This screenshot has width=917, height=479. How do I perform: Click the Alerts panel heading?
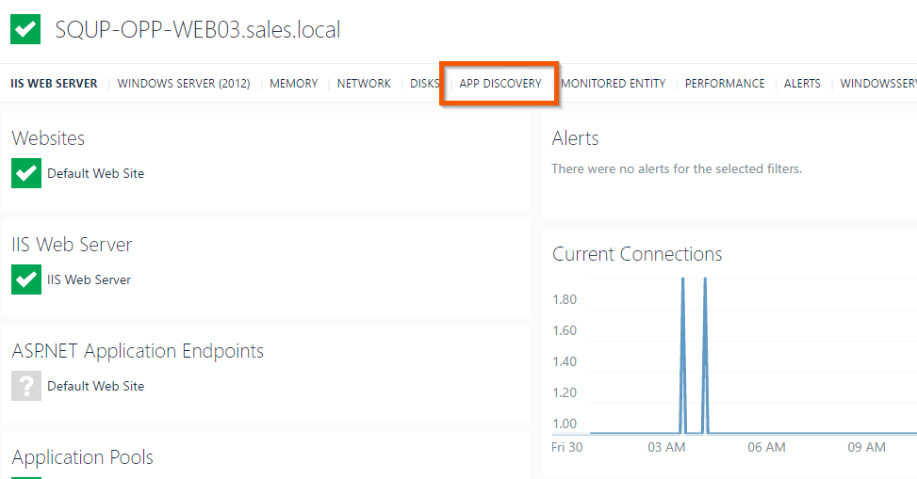pyautogui.click(x=576, y=138)
